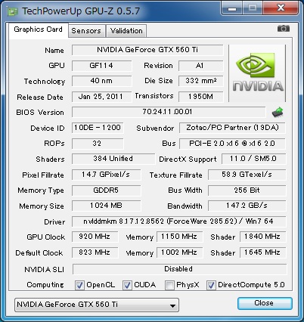Click the GPU field GF114

tap(101, 66)
